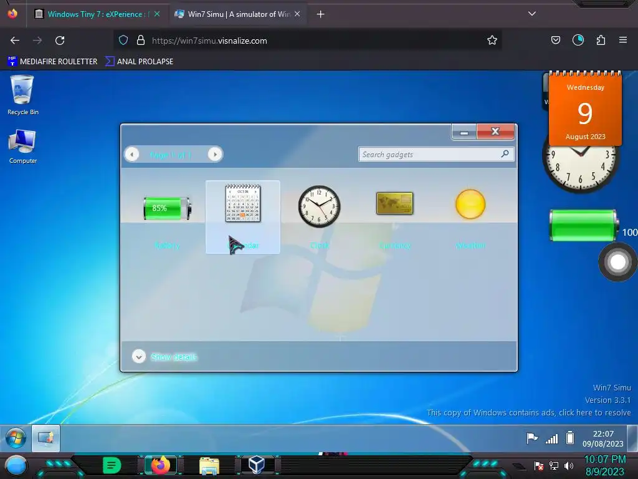Close the Windows Tiny 7 tab
Screen dimensions: 638x479
(157, 14)
